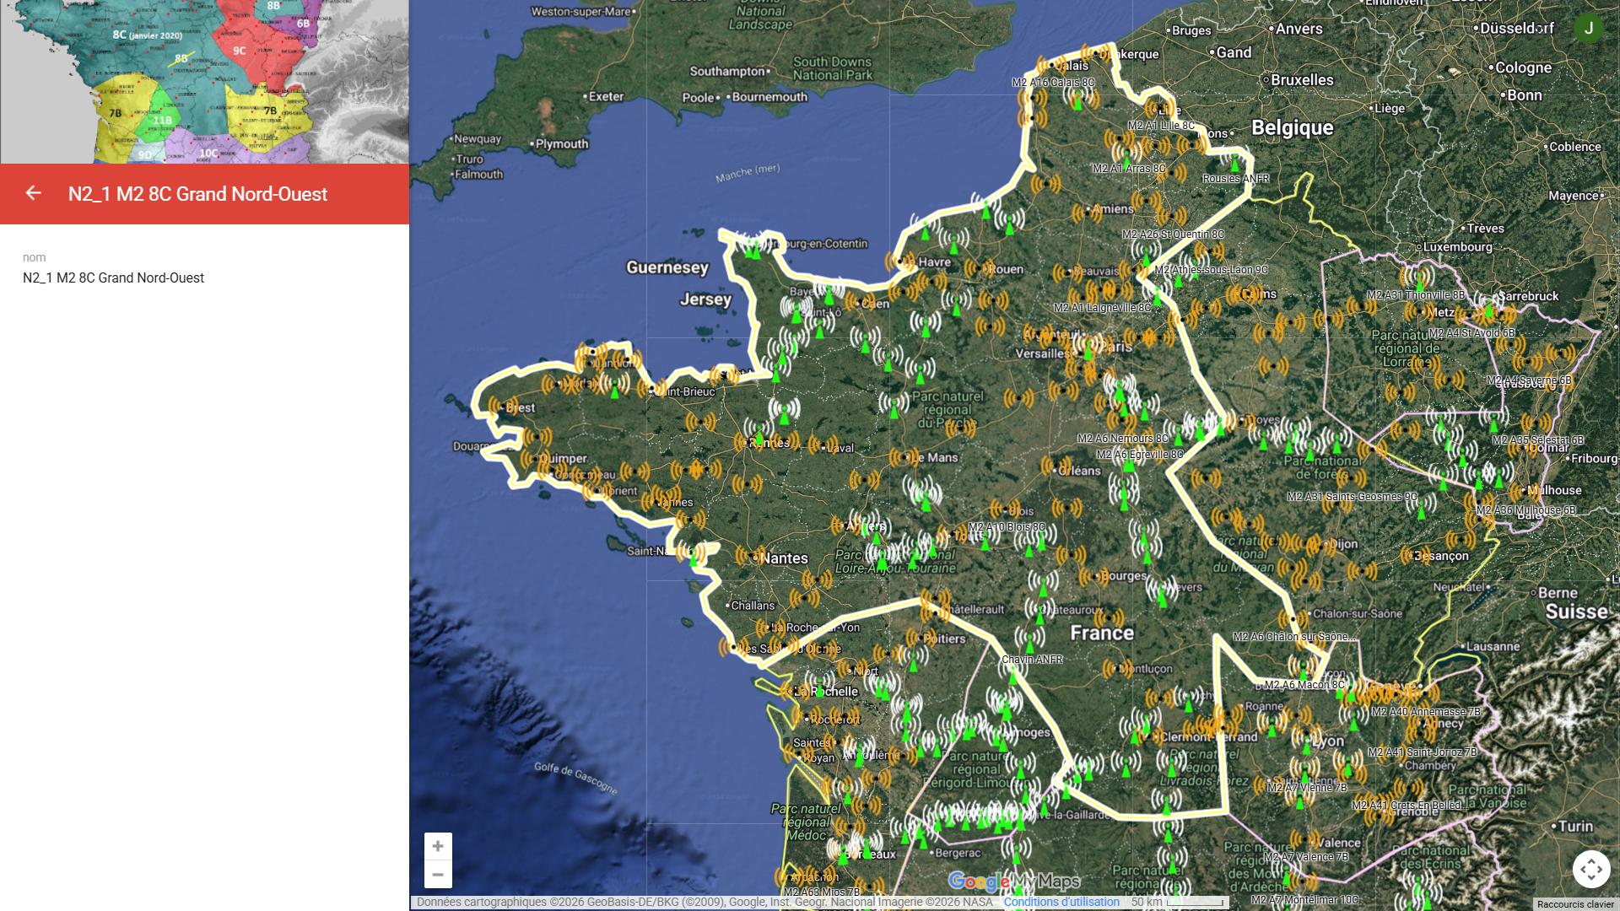Open the Google My Maps logo
The width and height of the screenshot is (1620, 911).
(x=1014, y=881)
